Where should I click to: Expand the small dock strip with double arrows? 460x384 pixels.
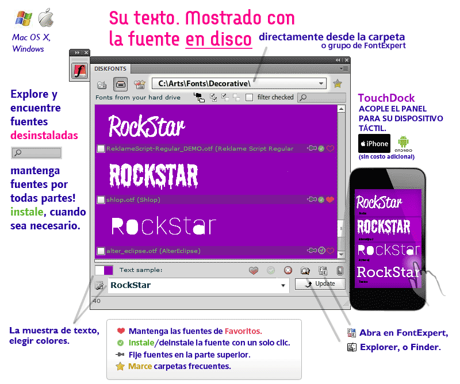point(77,52)
